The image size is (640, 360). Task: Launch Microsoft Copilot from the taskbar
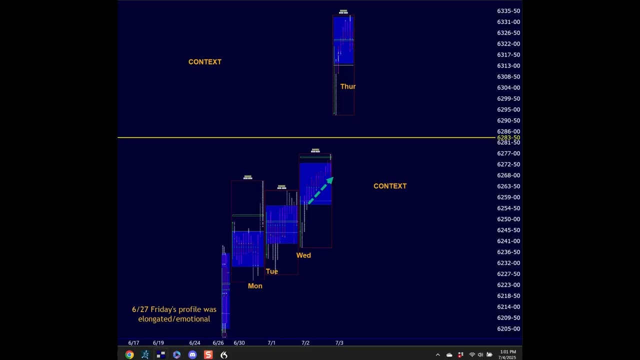coord(176,354)
